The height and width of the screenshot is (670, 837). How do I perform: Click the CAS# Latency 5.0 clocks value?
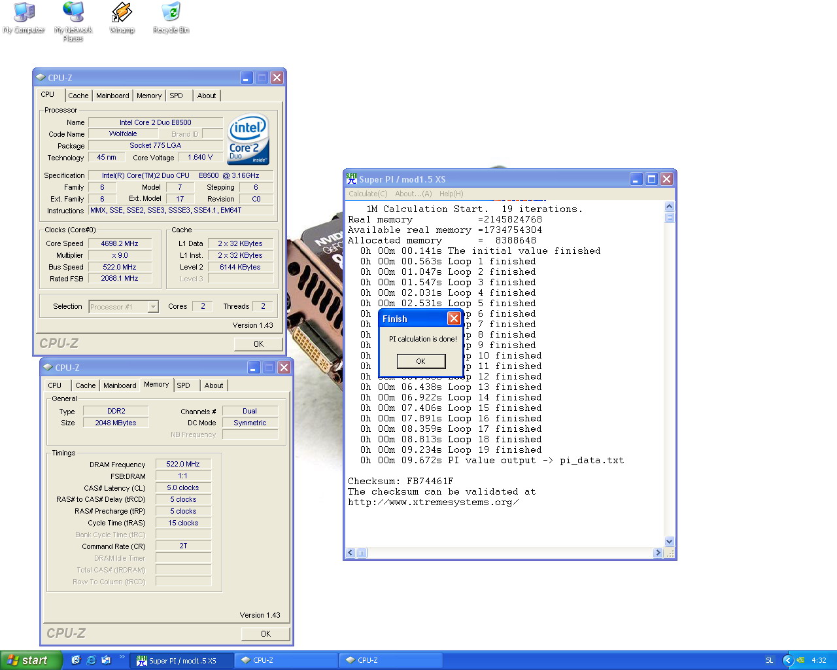tap(183, 487)
